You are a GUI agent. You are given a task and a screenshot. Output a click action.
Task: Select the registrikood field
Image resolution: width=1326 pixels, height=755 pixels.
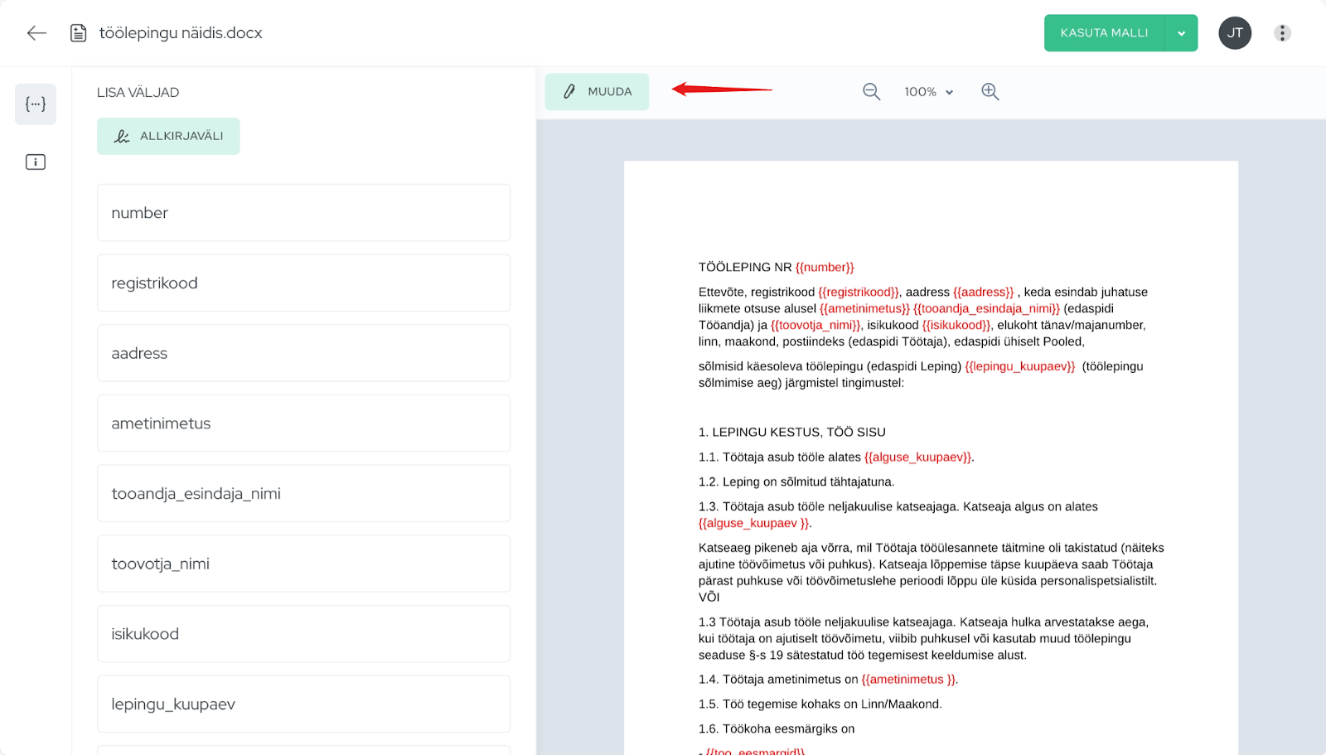303,283
